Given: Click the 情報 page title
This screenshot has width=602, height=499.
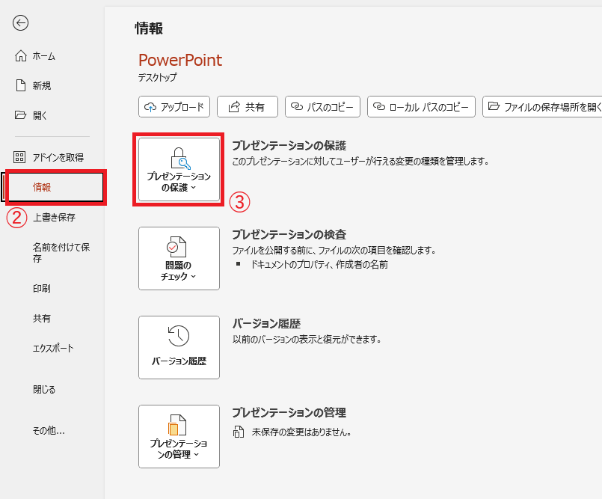Looking at the screenshot, I should 149,28.
